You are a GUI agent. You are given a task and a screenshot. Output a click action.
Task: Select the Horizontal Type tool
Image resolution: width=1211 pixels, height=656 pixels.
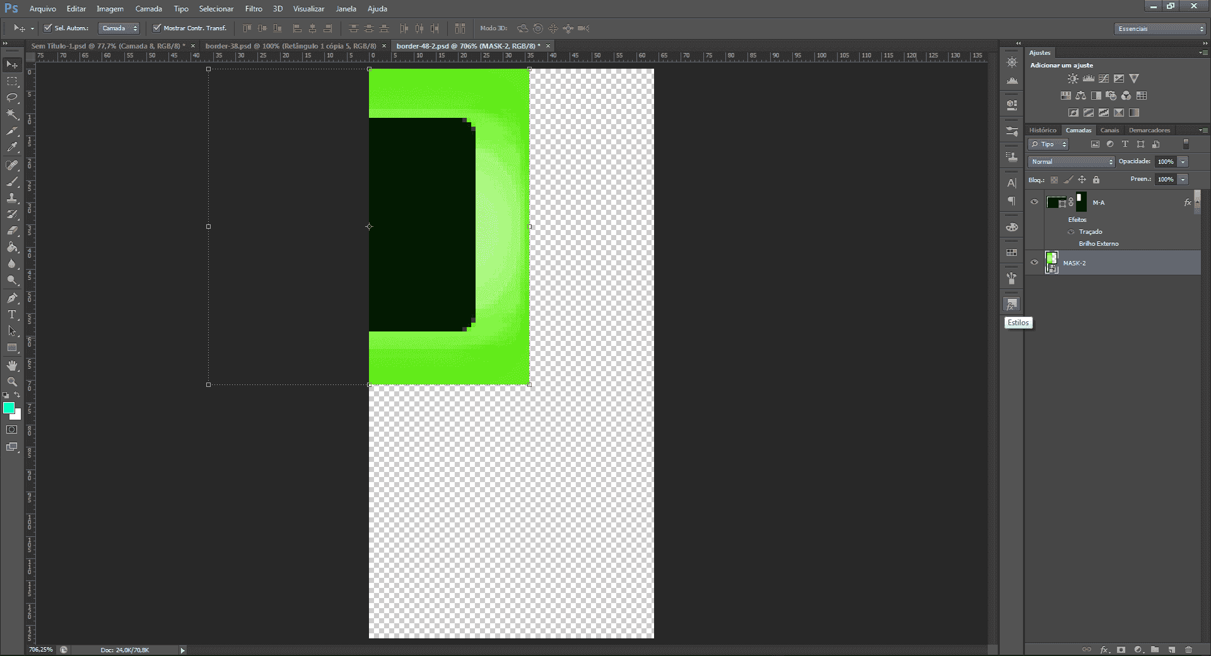point(12,314)
